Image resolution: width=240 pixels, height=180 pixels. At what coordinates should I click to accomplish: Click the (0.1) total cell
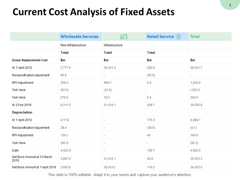[x=193, y=128]
